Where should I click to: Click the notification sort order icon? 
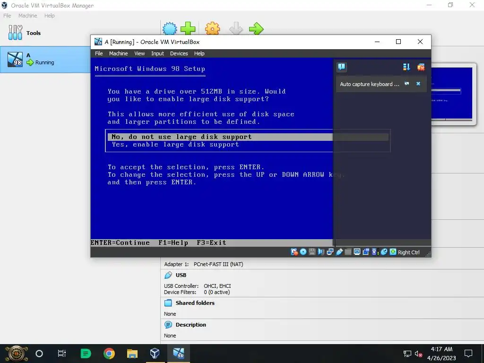[x=406, y=67]
